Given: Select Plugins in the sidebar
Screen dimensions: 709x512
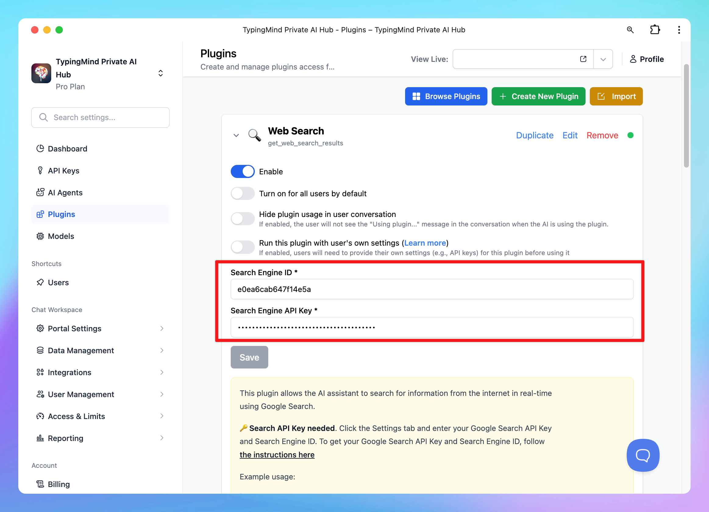Looking at the screenshot, I should pos(100,215).
